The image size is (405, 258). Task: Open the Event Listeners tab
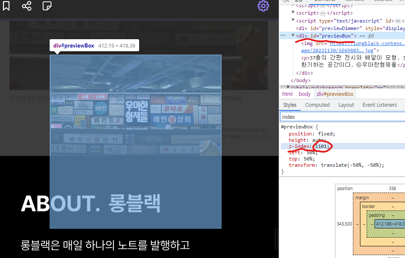pos(380,105)
